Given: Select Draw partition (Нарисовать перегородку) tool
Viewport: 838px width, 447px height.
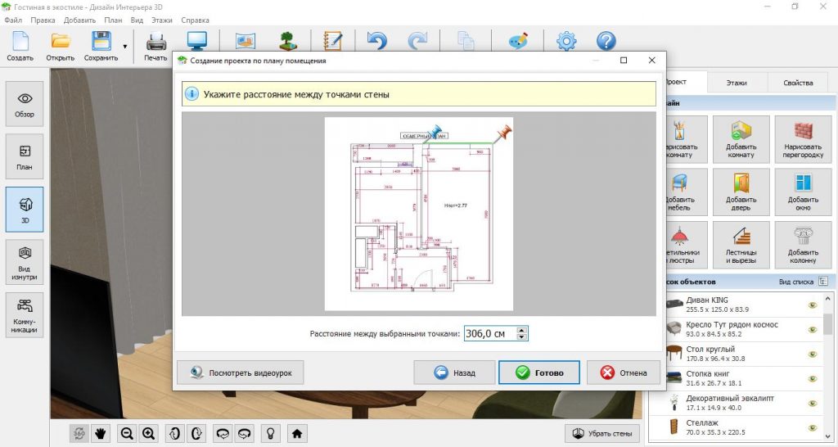Looking at the screenshot, I should pos(803,138).
